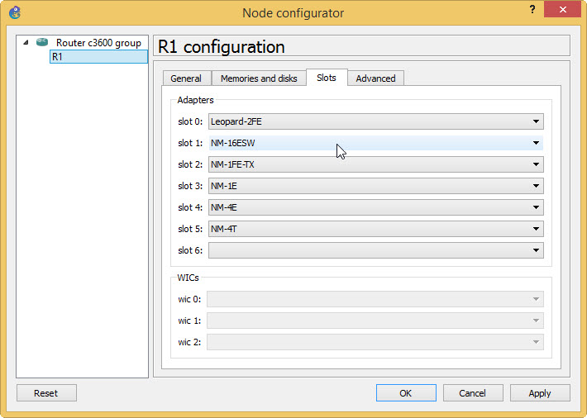The width and height of the screenshot is (587, 418).
Task: Click the 'WICs' group label
Action: (x=188, y=278)
